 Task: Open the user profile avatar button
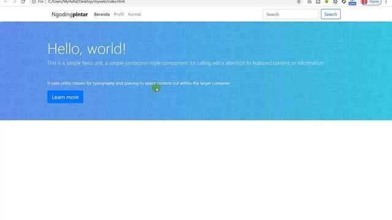tap(371, 2)
